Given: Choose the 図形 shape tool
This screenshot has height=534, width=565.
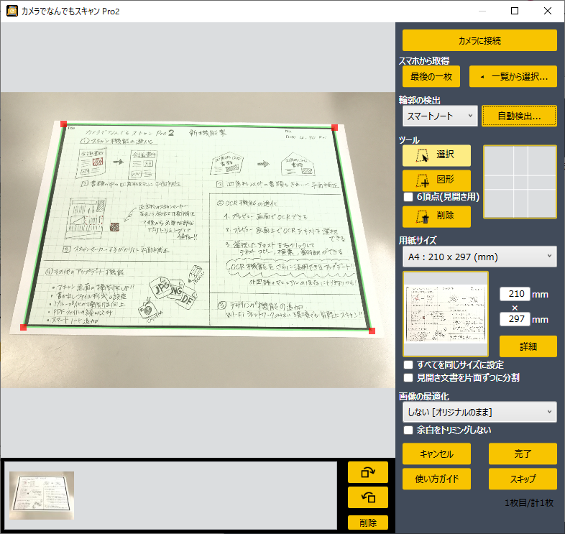Looking at the screenshot, I should pyautogui.click(x=436, y=180).
